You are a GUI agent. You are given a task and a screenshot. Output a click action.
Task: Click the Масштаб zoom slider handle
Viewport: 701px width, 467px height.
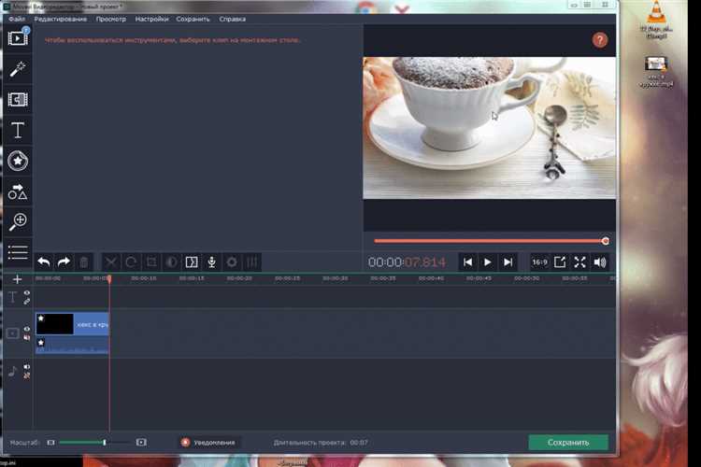(104, 442)
